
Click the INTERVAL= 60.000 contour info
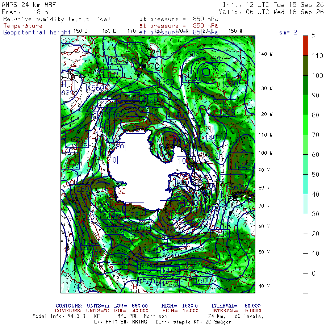236,306
